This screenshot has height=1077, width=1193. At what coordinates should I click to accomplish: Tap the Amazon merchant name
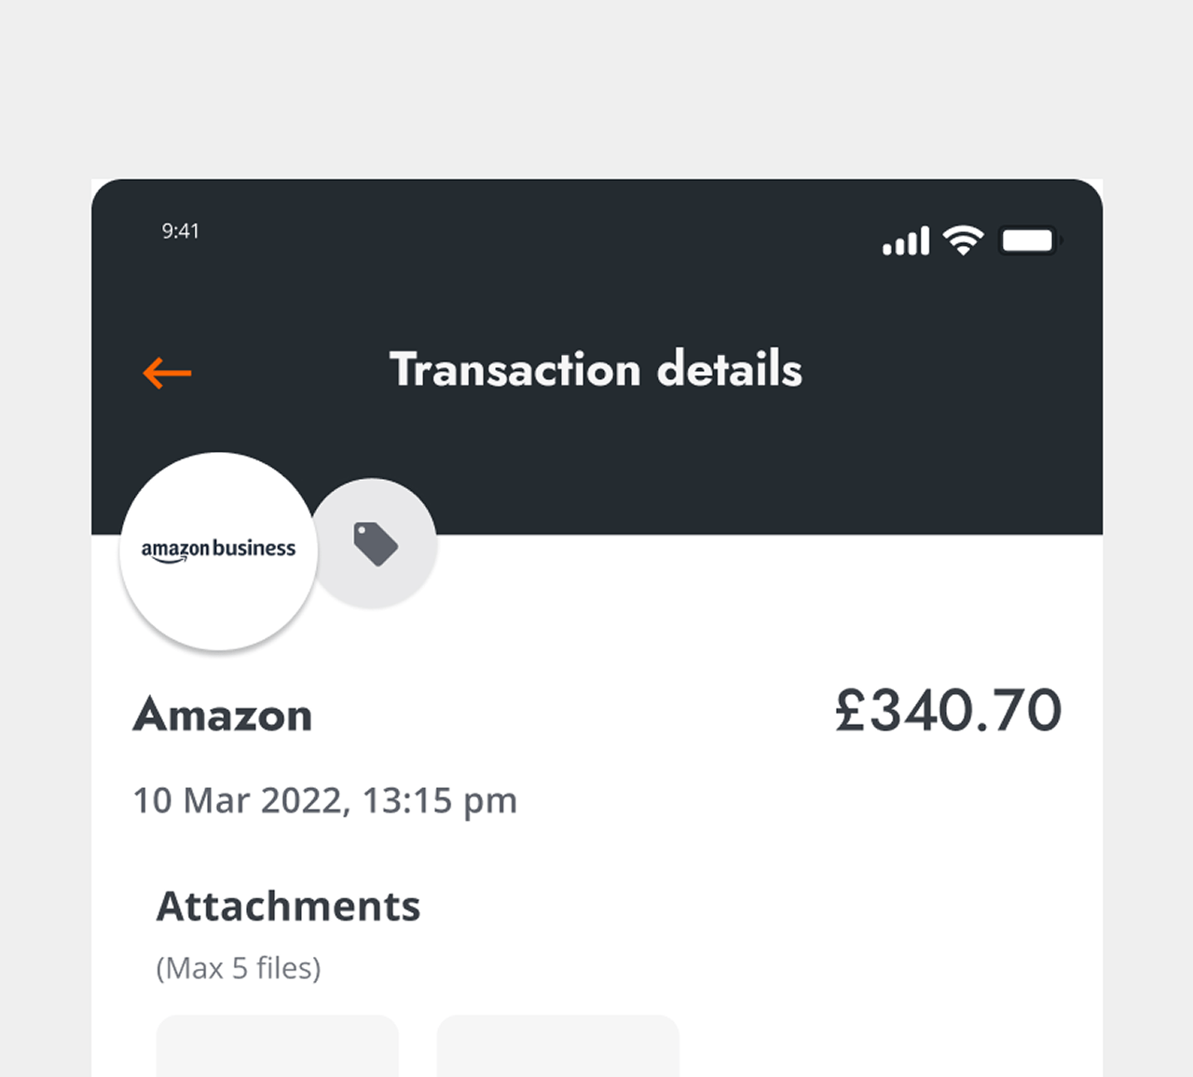223,716
